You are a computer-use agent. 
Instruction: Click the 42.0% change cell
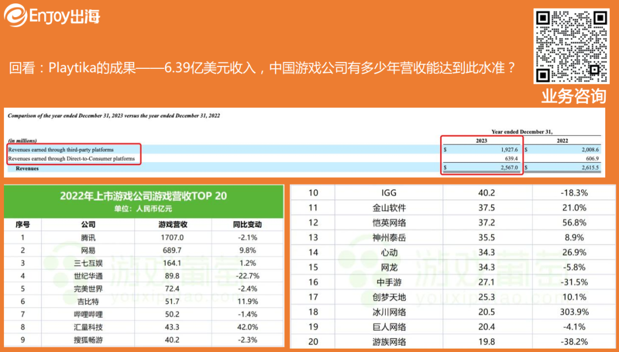247,327
